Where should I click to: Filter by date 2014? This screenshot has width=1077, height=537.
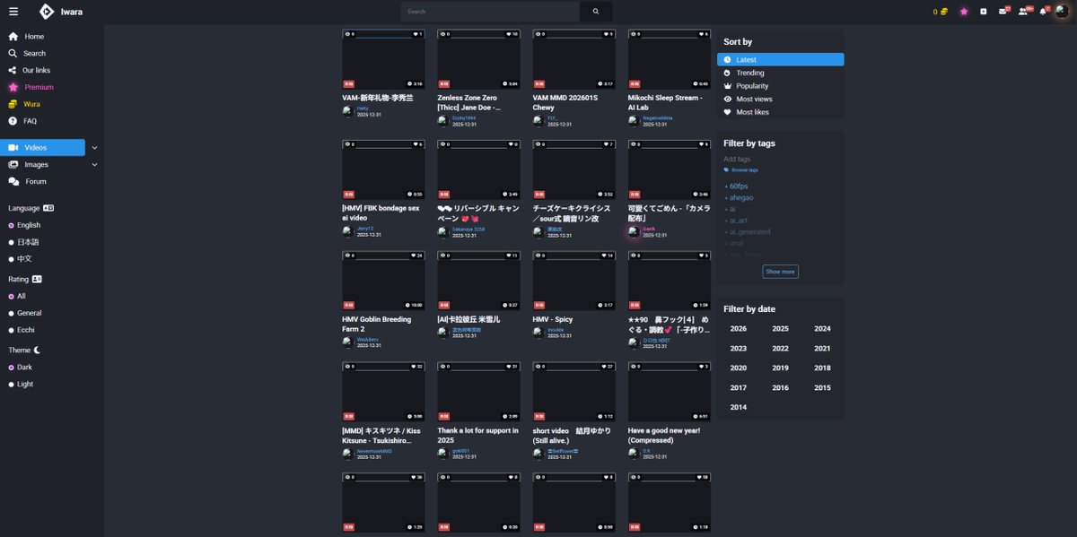click(739, 408)
